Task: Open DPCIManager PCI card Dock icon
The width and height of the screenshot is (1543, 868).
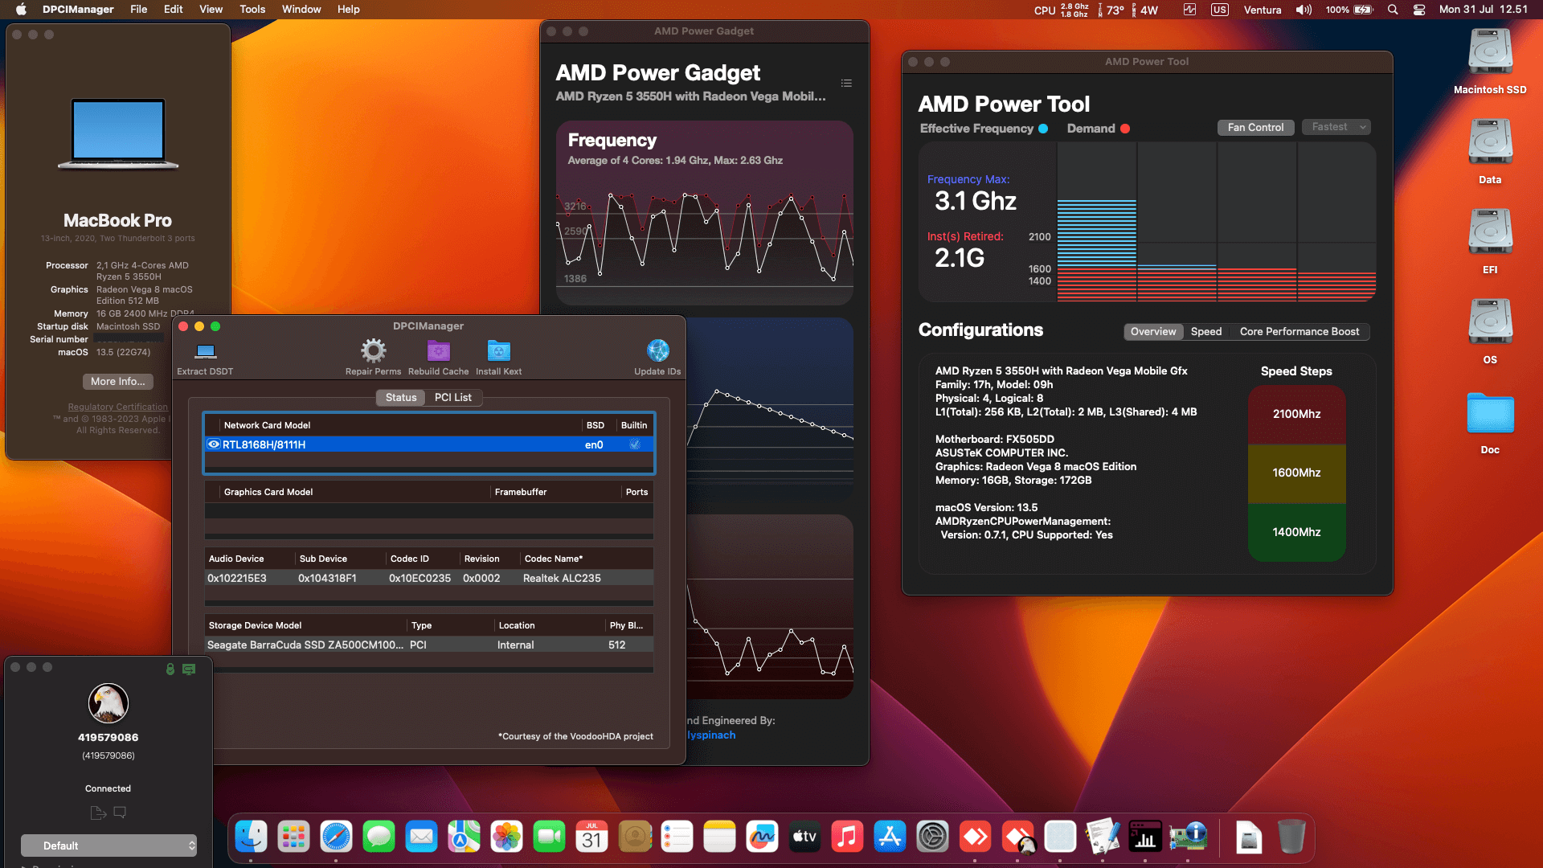Action: point(1188,837)
